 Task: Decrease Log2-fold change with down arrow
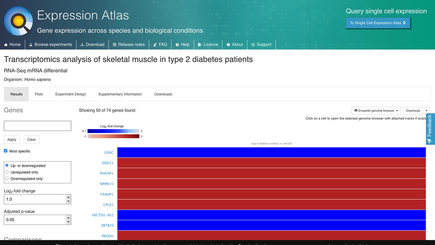pyautogui.click(x=68, y=201)
